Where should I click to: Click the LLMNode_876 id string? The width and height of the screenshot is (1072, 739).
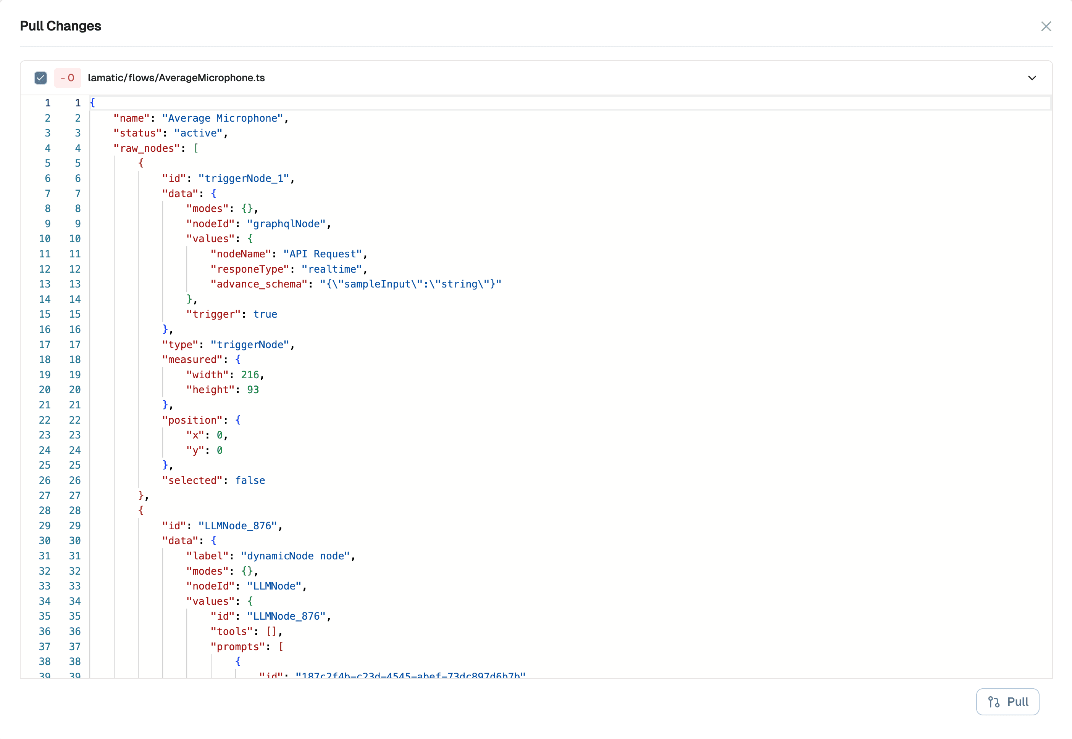coord(239,525)
